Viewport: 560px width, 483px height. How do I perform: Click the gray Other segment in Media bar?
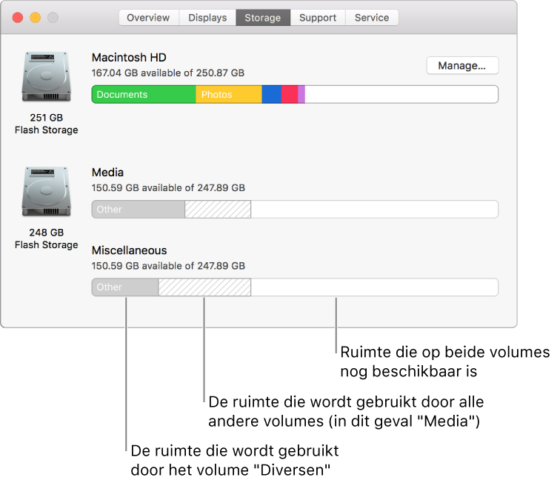click(x=139, y=209)
